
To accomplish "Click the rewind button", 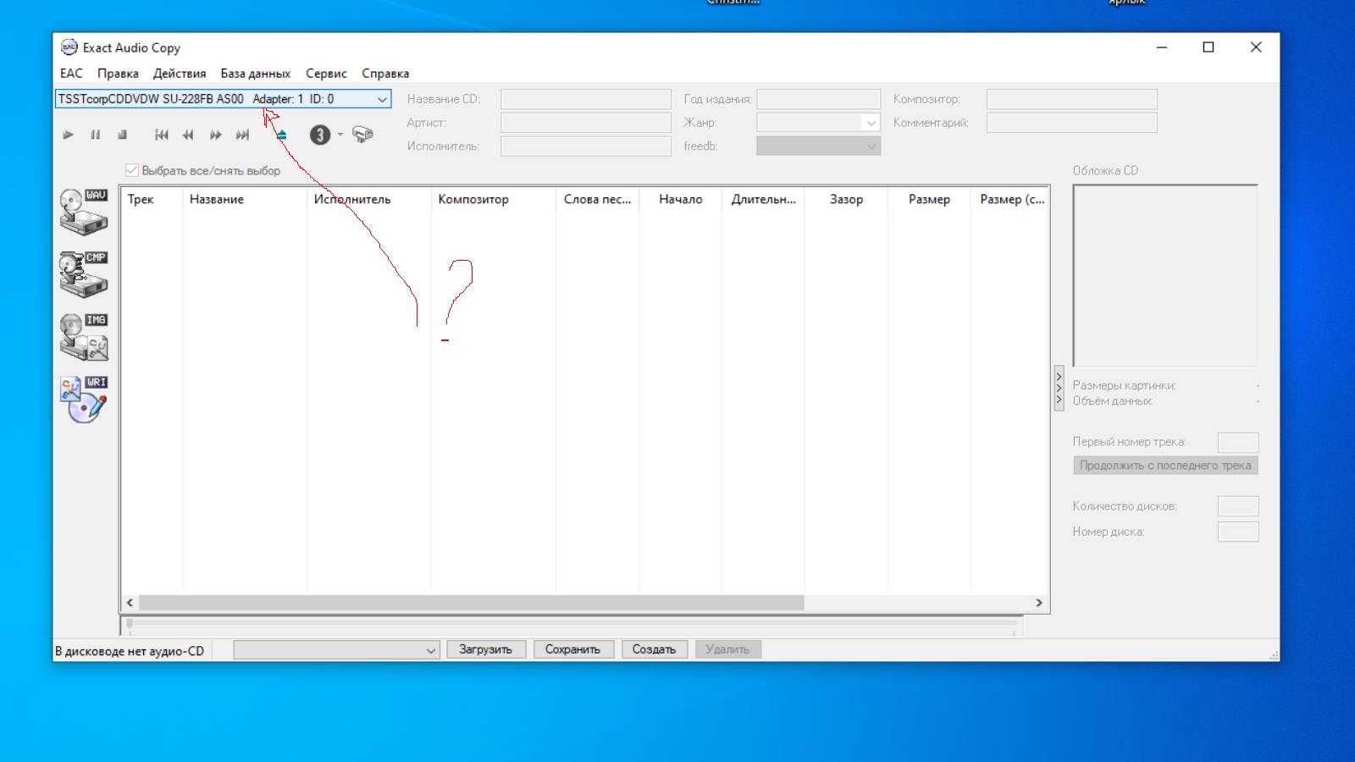I will click(x=188, y=135).
